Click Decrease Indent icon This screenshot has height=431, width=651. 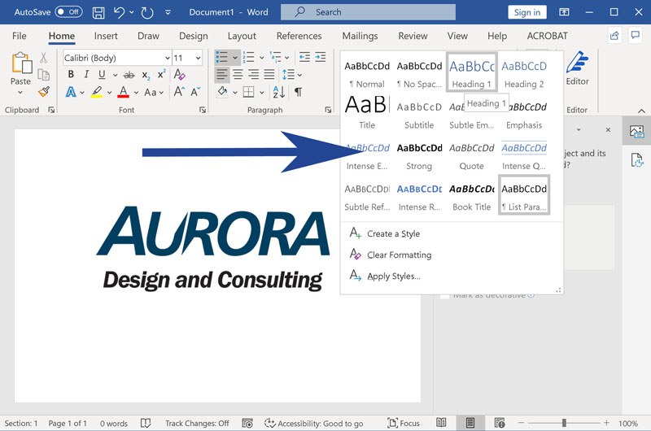click(304, 57)
